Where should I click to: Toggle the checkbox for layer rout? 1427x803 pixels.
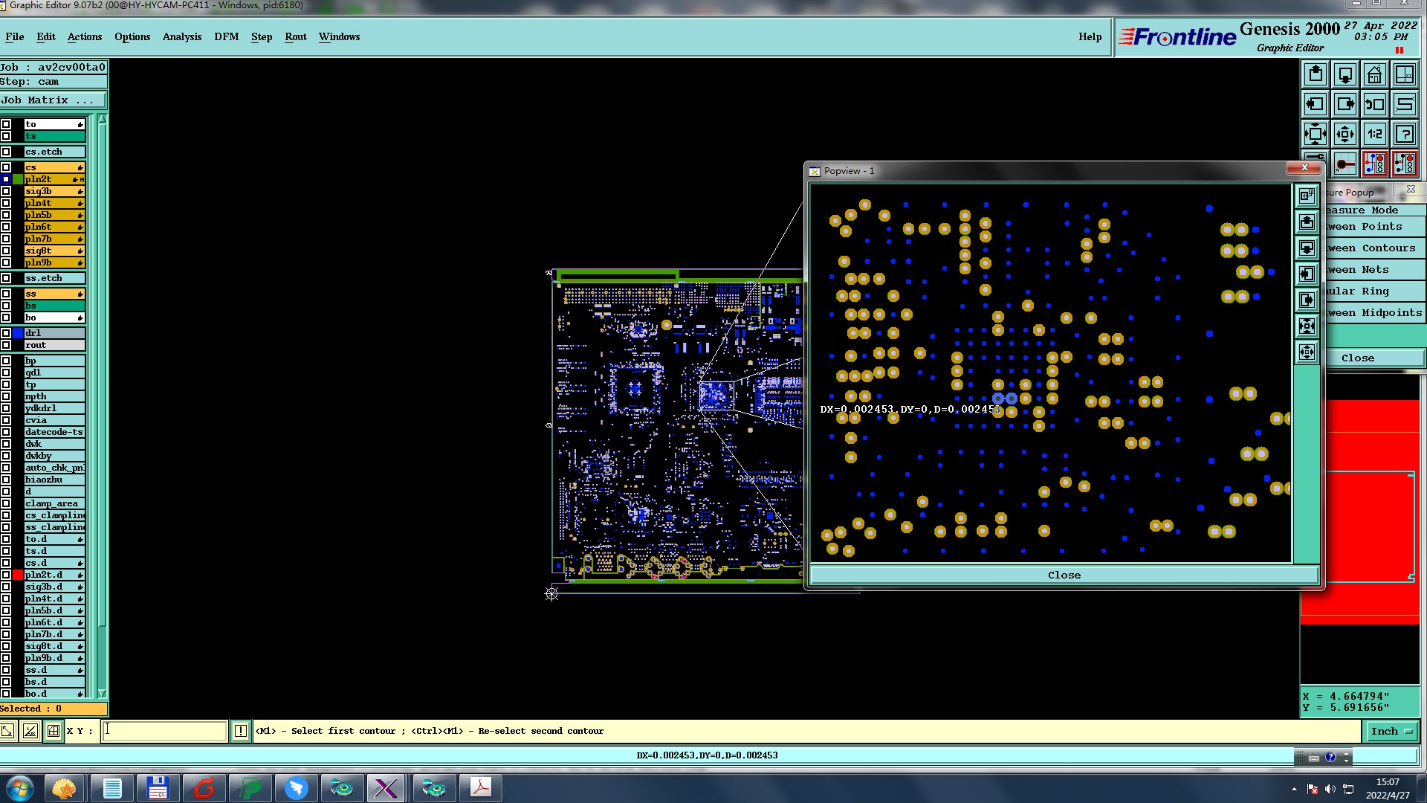tap(6, 345)
